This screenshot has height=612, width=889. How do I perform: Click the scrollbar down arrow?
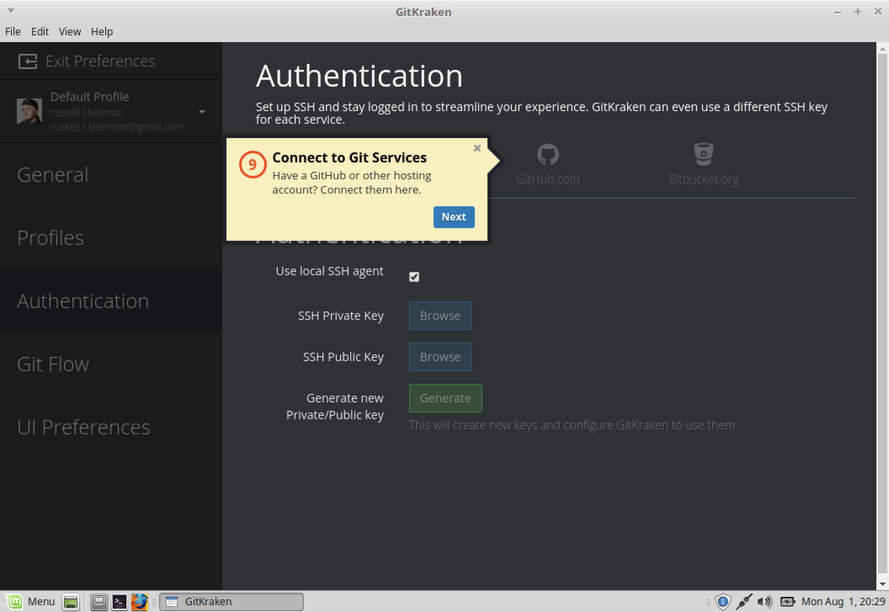[882, 584]
